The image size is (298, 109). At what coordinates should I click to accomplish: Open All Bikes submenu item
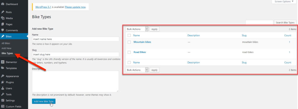click(x=6, y=43)
